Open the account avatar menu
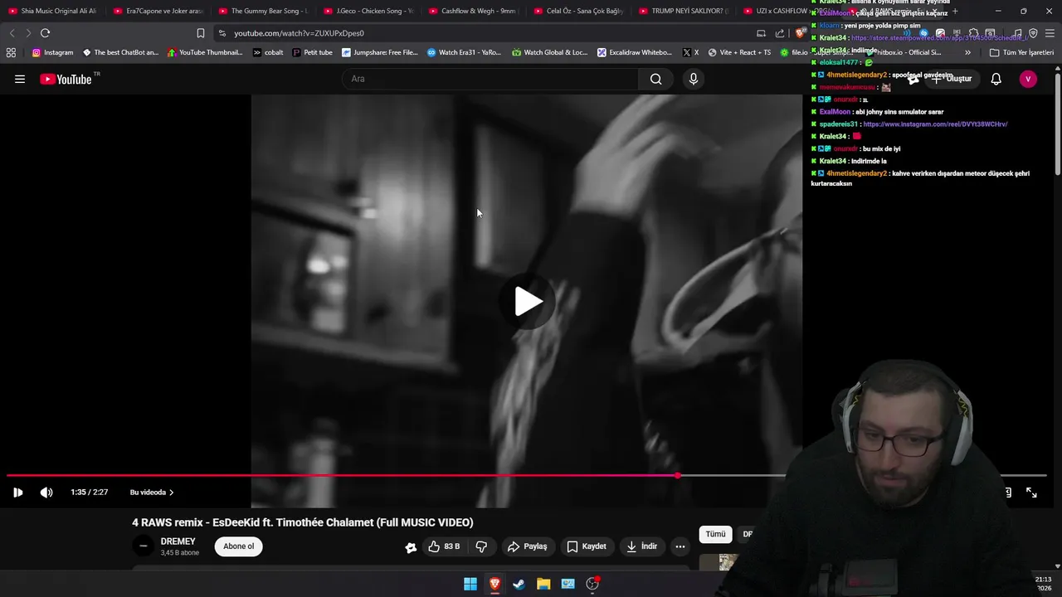Screen dimensions: 1062x597 click(1028, 79)
